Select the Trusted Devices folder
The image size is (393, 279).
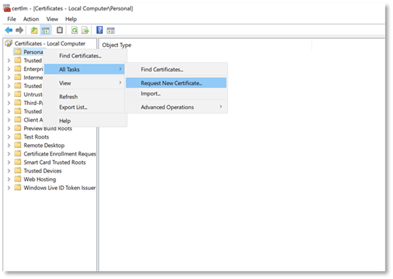[43, 171]
